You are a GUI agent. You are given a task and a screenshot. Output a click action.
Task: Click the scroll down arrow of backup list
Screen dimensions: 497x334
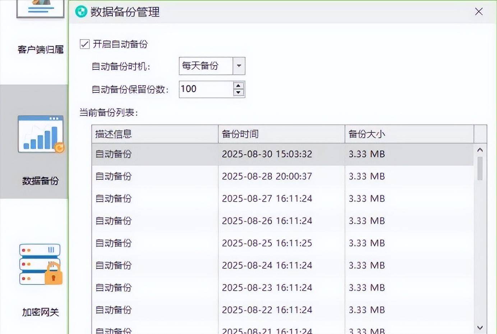(x=480, y=327)
